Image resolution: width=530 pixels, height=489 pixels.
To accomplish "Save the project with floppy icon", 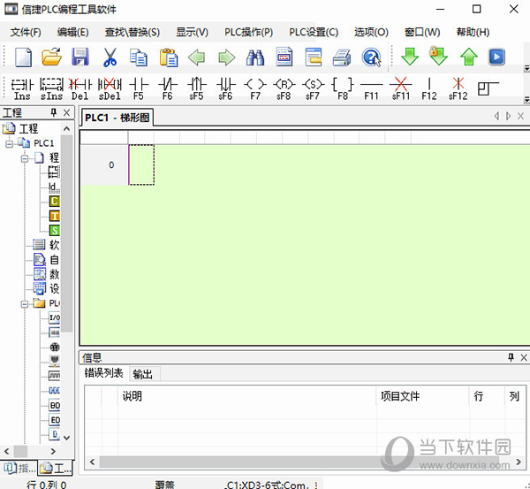I will (x=80, y=57).
